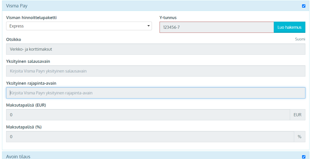Focus the Y-tunnus input field
Viewport: 312px width, 159px height.
tap(217, 27)
